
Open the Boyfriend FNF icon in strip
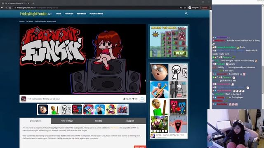(x=88, y=109)
